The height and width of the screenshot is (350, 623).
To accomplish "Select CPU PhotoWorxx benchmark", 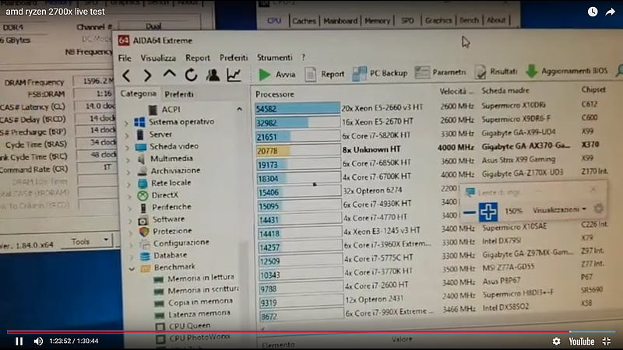I will point(199,338).
